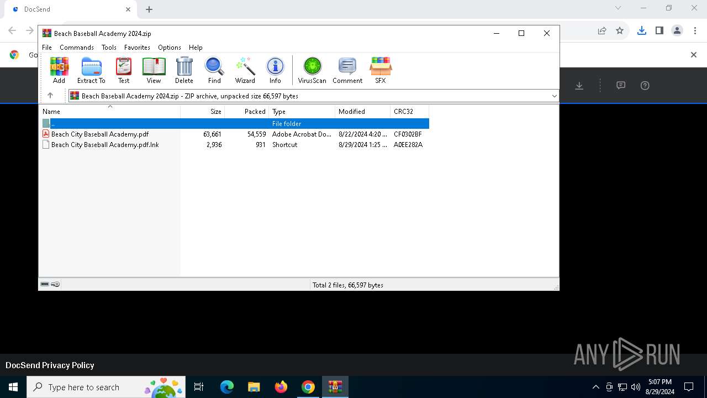Viewport: 707px width, 398px height.
Task: Open the DocSend comment bubble icon
Action: 621,86
